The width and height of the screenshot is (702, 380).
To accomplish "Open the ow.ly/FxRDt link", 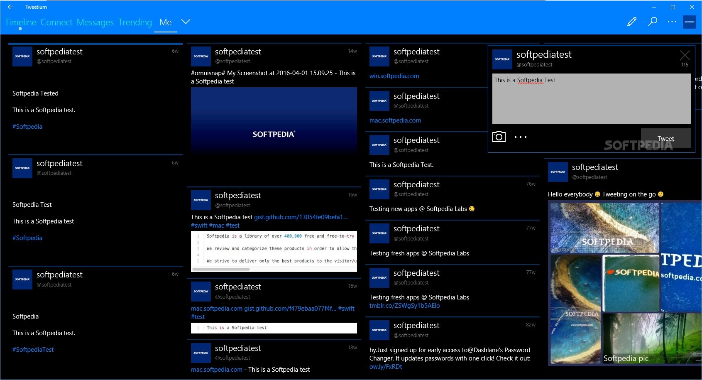I will click(x=386, y=367).
